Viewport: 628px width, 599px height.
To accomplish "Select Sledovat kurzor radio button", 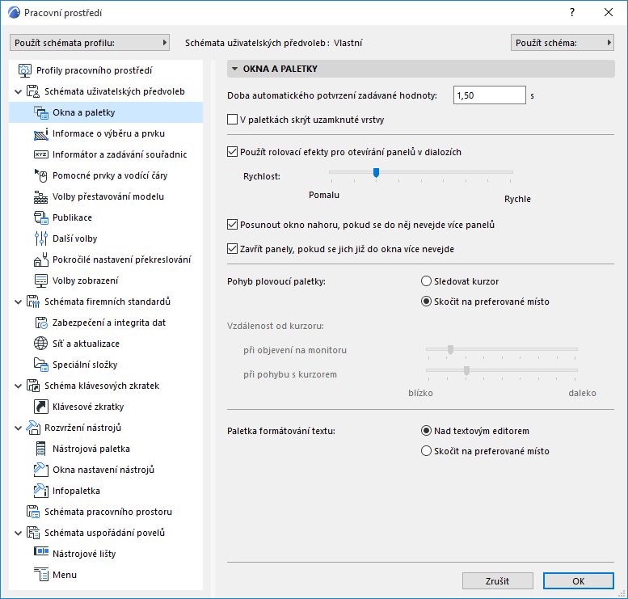I will point(426,281).
